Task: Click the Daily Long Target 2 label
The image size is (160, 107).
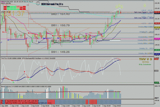Action: (144, 12)
